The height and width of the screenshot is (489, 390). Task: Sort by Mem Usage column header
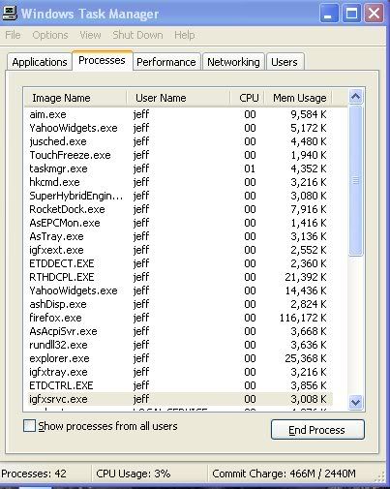[x=298, y=98]
